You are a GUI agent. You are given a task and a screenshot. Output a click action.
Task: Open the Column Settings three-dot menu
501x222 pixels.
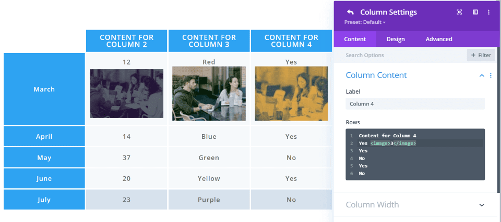point(489,12)
